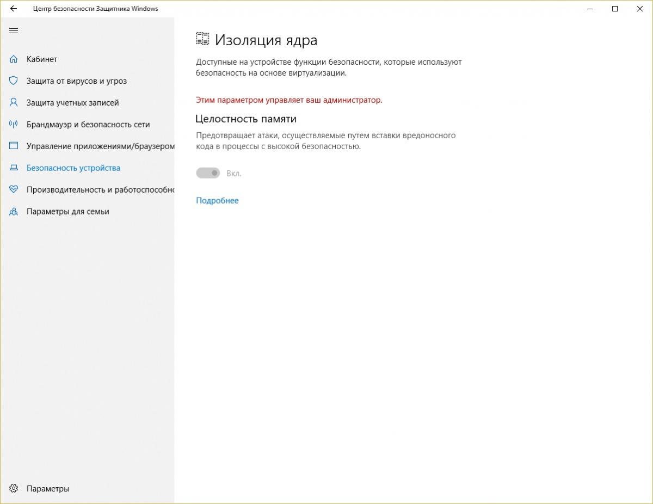653x504 pixels.
Task: Click the Кабинет home icon
Action: click(x=14, y=59)
